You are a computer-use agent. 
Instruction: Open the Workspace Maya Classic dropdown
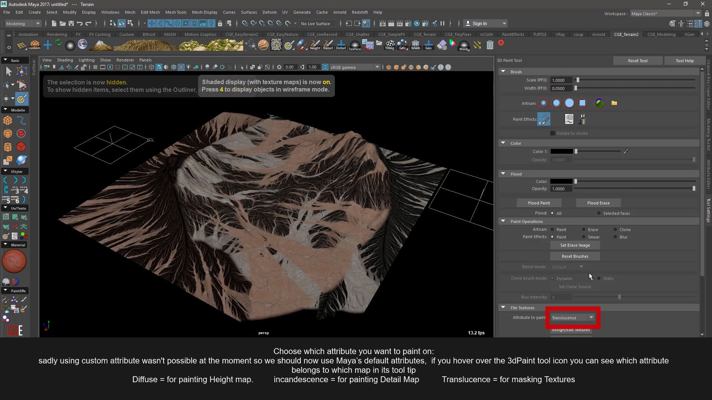coord(665,13)
